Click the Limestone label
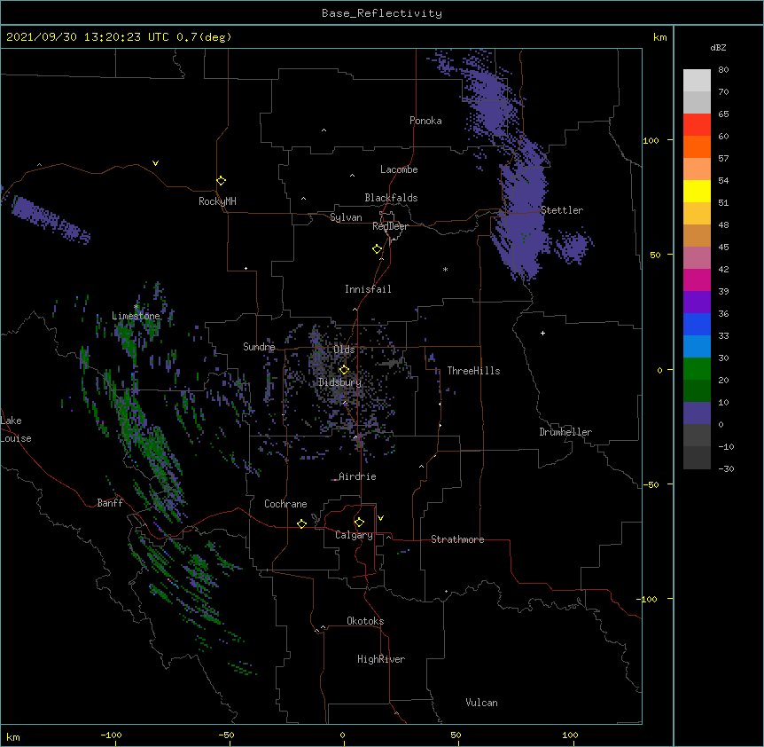This screenshot has width=764, height=747. [x=136, y=316]
